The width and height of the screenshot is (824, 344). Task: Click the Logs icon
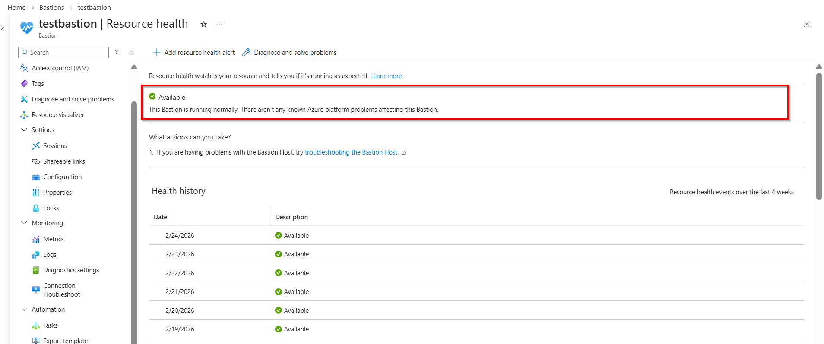pyautogui.click(x=36, y=255)
